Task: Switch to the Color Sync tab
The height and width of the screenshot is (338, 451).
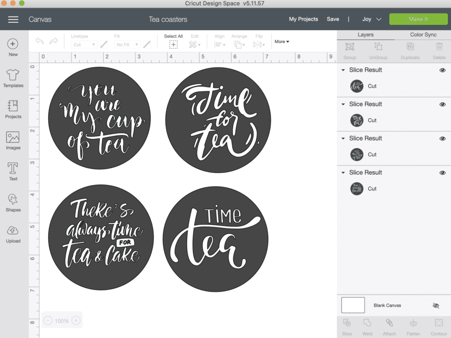Action: point(423,35)
